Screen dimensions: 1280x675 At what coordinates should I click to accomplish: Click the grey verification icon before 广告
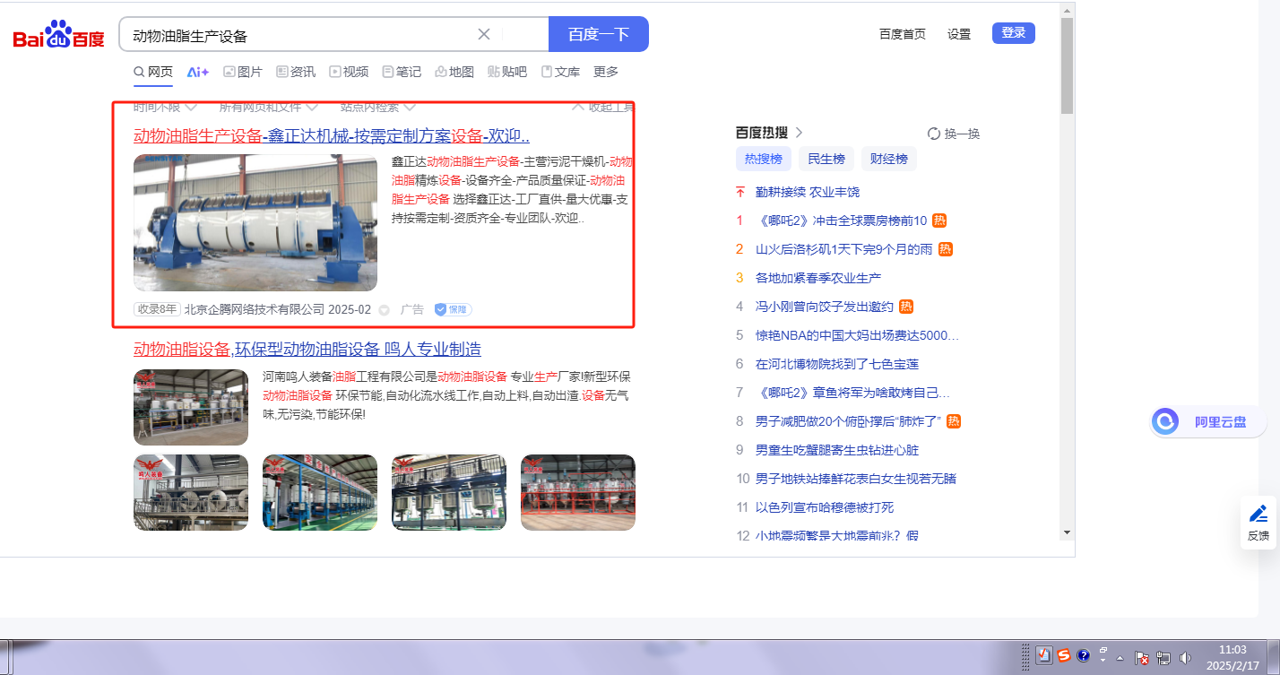[384, 310]
